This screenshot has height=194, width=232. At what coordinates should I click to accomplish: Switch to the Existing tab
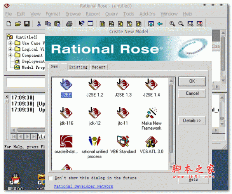(78, 67)
